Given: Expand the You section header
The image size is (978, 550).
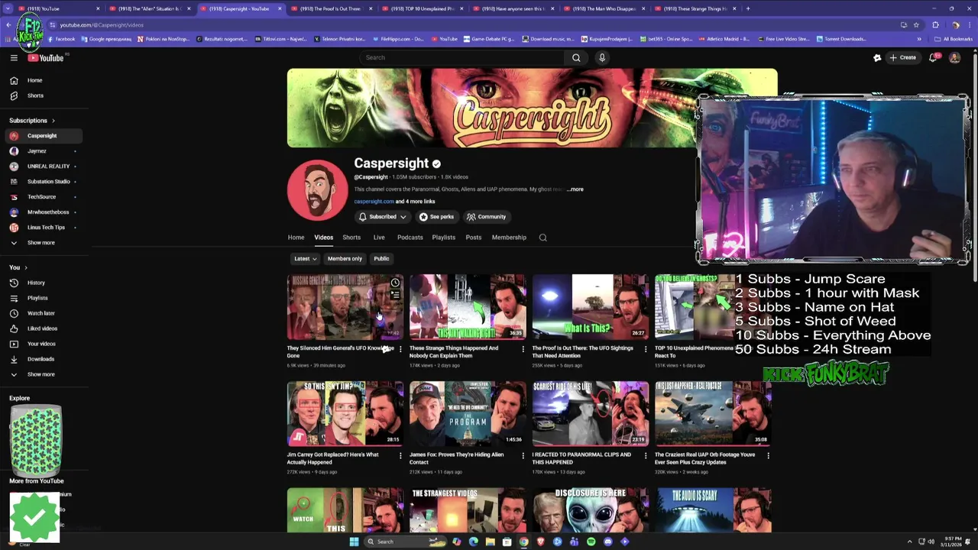Looking at the screenshot, I should 18,267.
